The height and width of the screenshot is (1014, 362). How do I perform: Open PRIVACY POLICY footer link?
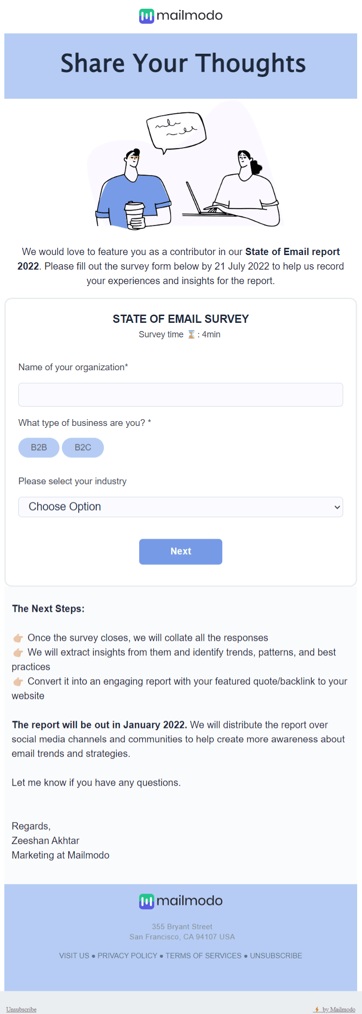tap(128, 955)
